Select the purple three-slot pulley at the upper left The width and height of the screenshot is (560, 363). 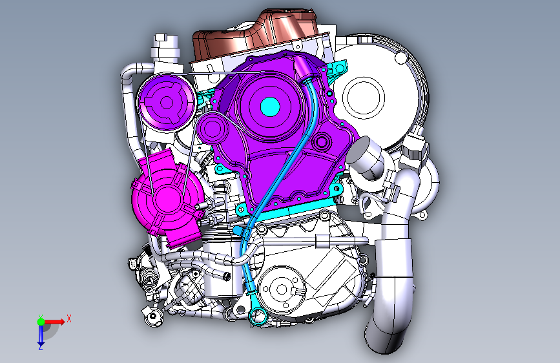[x=167, y=103]
